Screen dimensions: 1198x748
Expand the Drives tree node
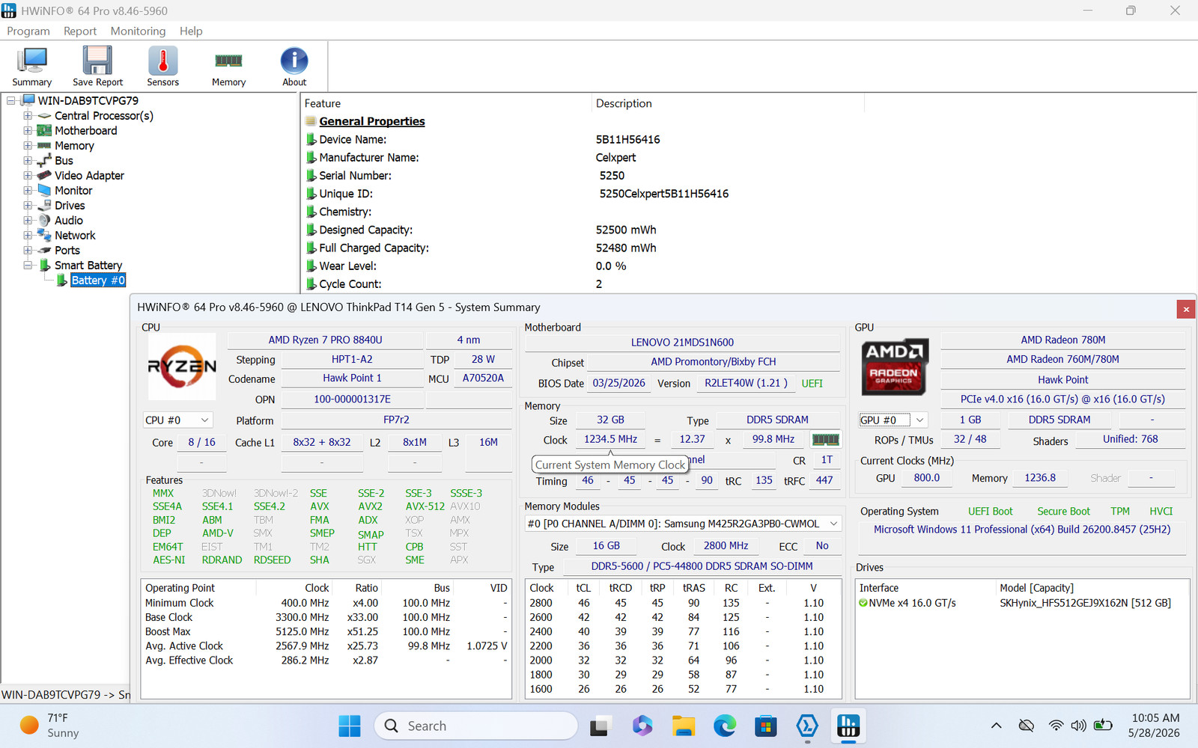click(28, 206)
